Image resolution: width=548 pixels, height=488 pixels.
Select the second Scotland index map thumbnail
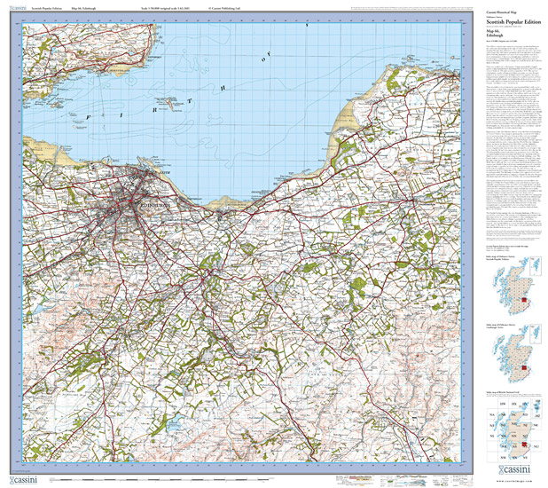(514, 355)
